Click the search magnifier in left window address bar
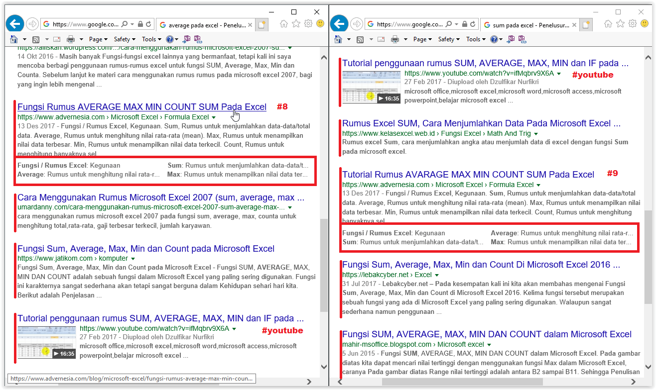Image resolution: width=656 pixels, height=390 pixels. (124, 24)
